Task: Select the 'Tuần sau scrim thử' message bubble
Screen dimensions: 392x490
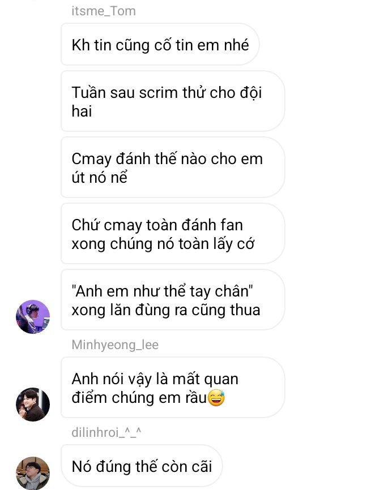Action: coord(173,101)
